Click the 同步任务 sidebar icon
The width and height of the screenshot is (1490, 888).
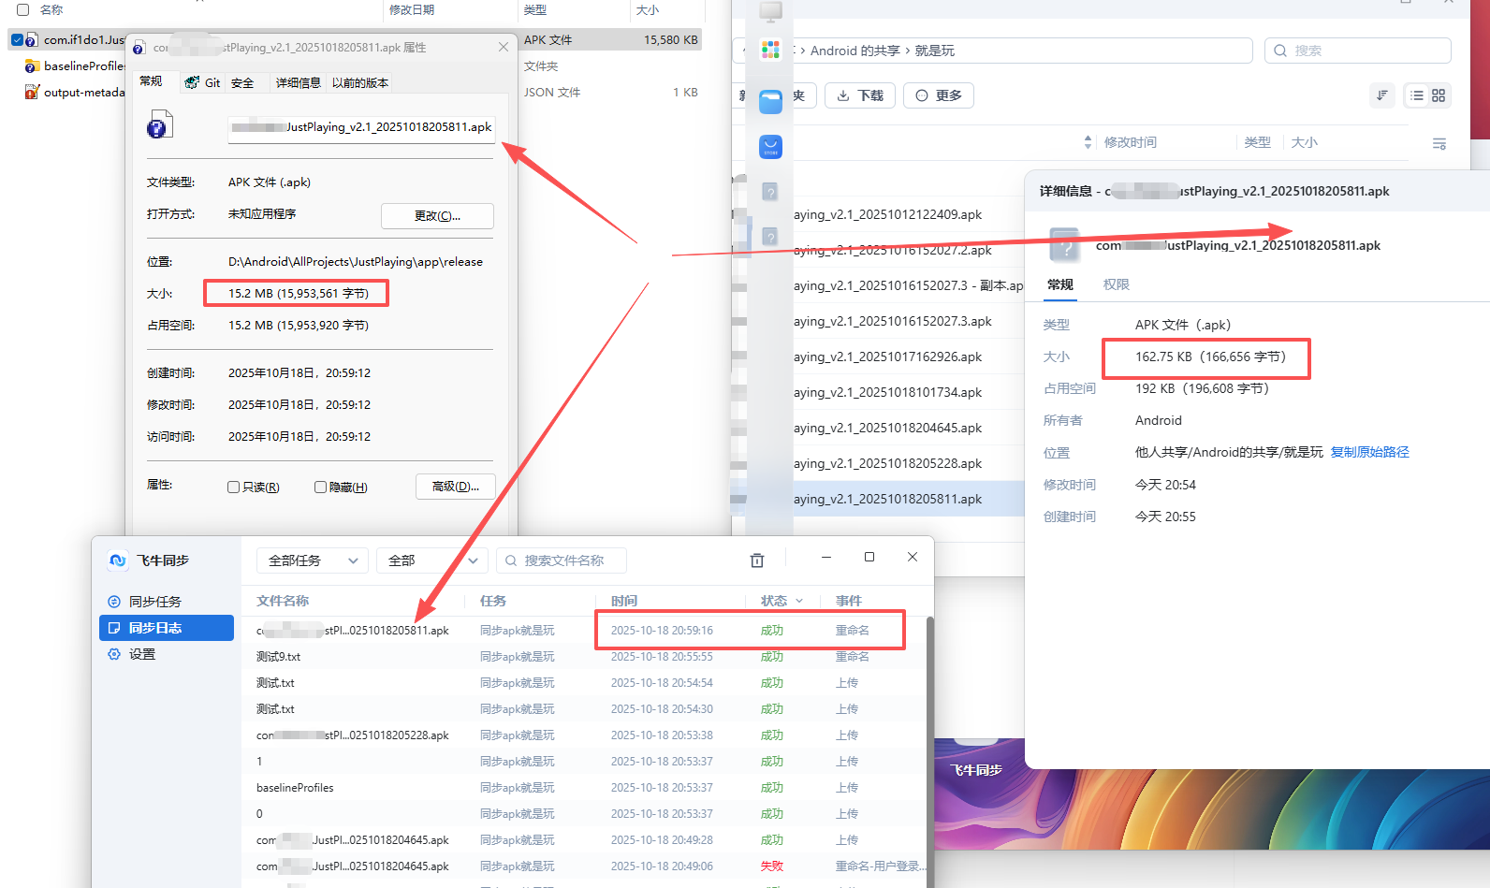coord(114,602)
